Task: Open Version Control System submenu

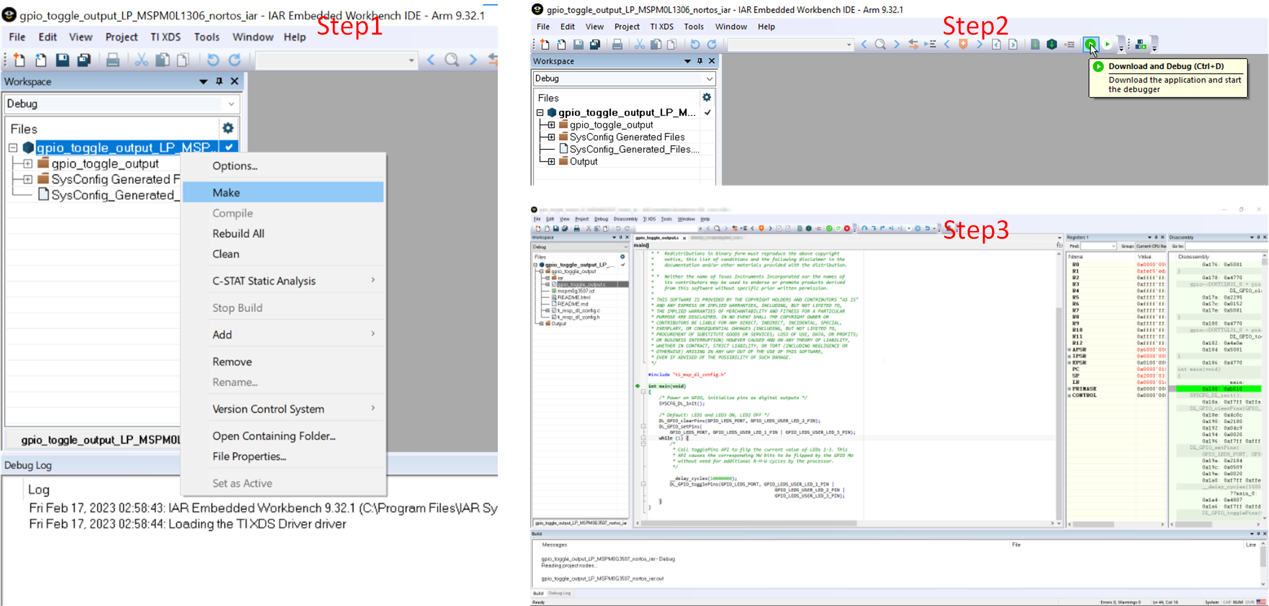Action: coord(283,409)
